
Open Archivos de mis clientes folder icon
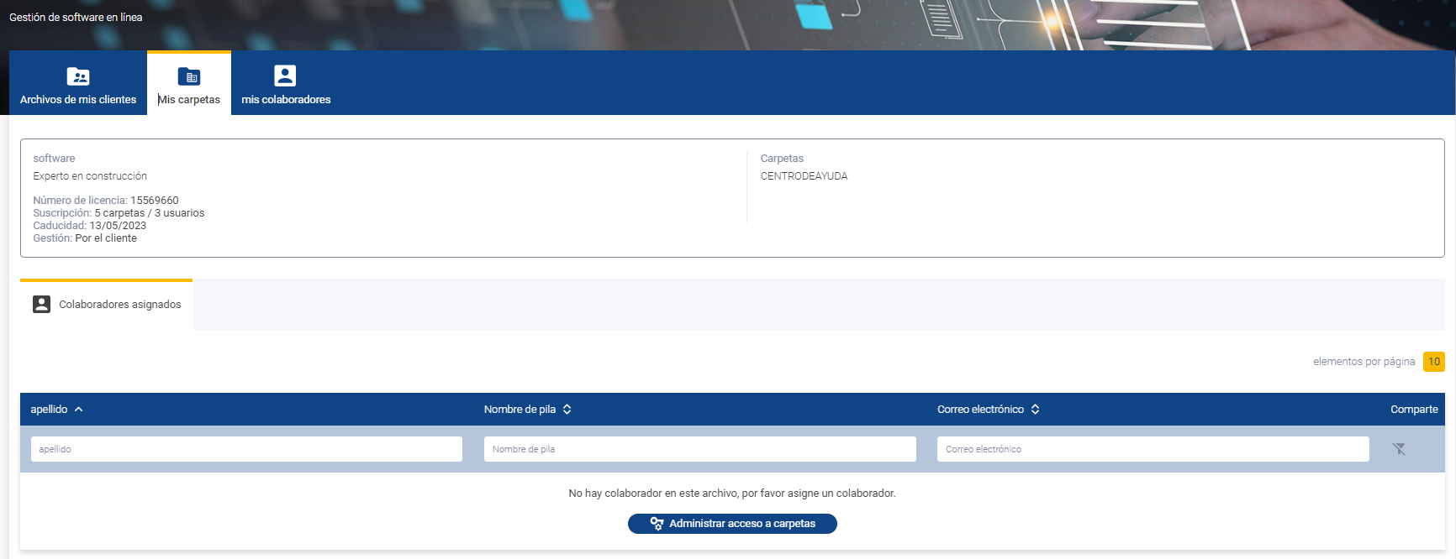78,76
